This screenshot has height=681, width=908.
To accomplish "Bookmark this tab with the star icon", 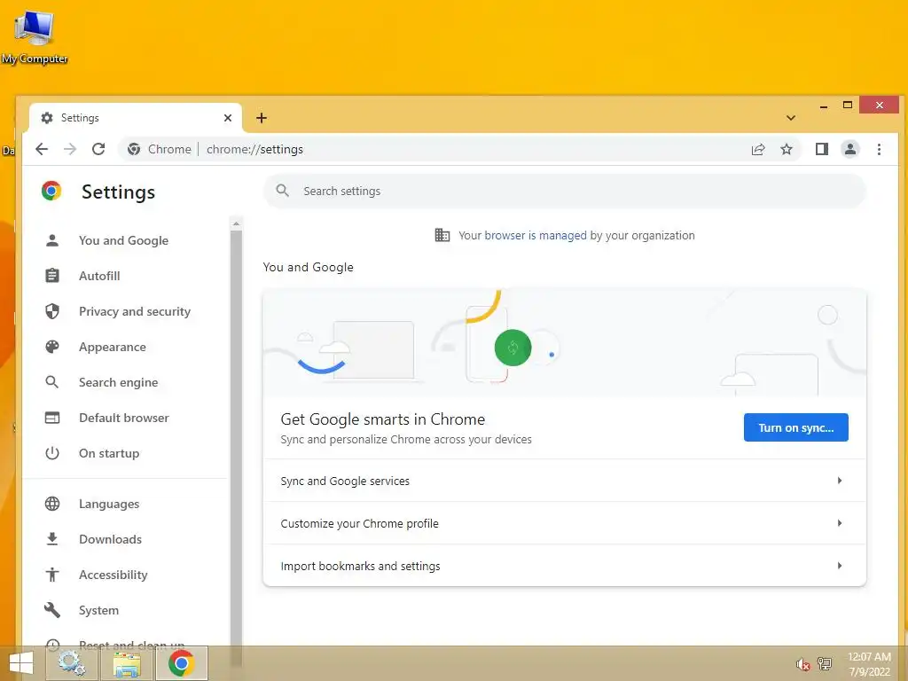I will [787, 149].
